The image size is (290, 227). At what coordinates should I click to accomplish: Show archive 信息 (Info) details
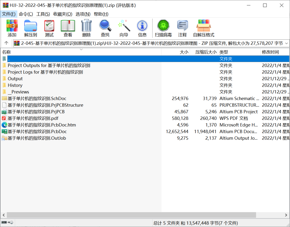(142, 28)
